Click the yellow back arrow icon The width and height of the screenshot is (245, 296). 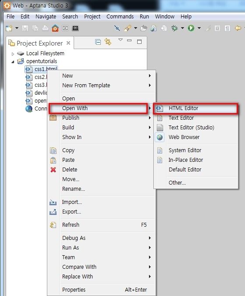click(x=238, y=29)
